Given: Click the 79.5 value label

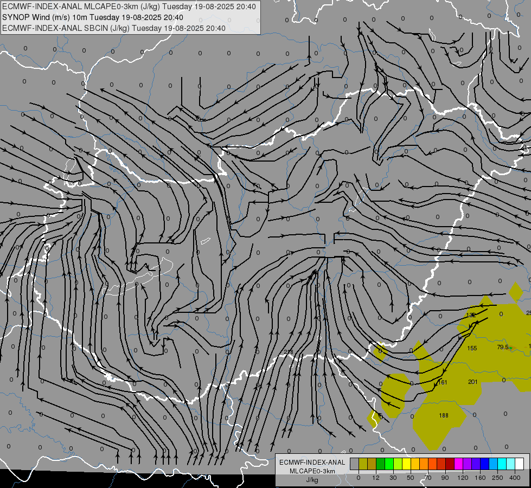Looking at the screenshot, I should (503, 347).
